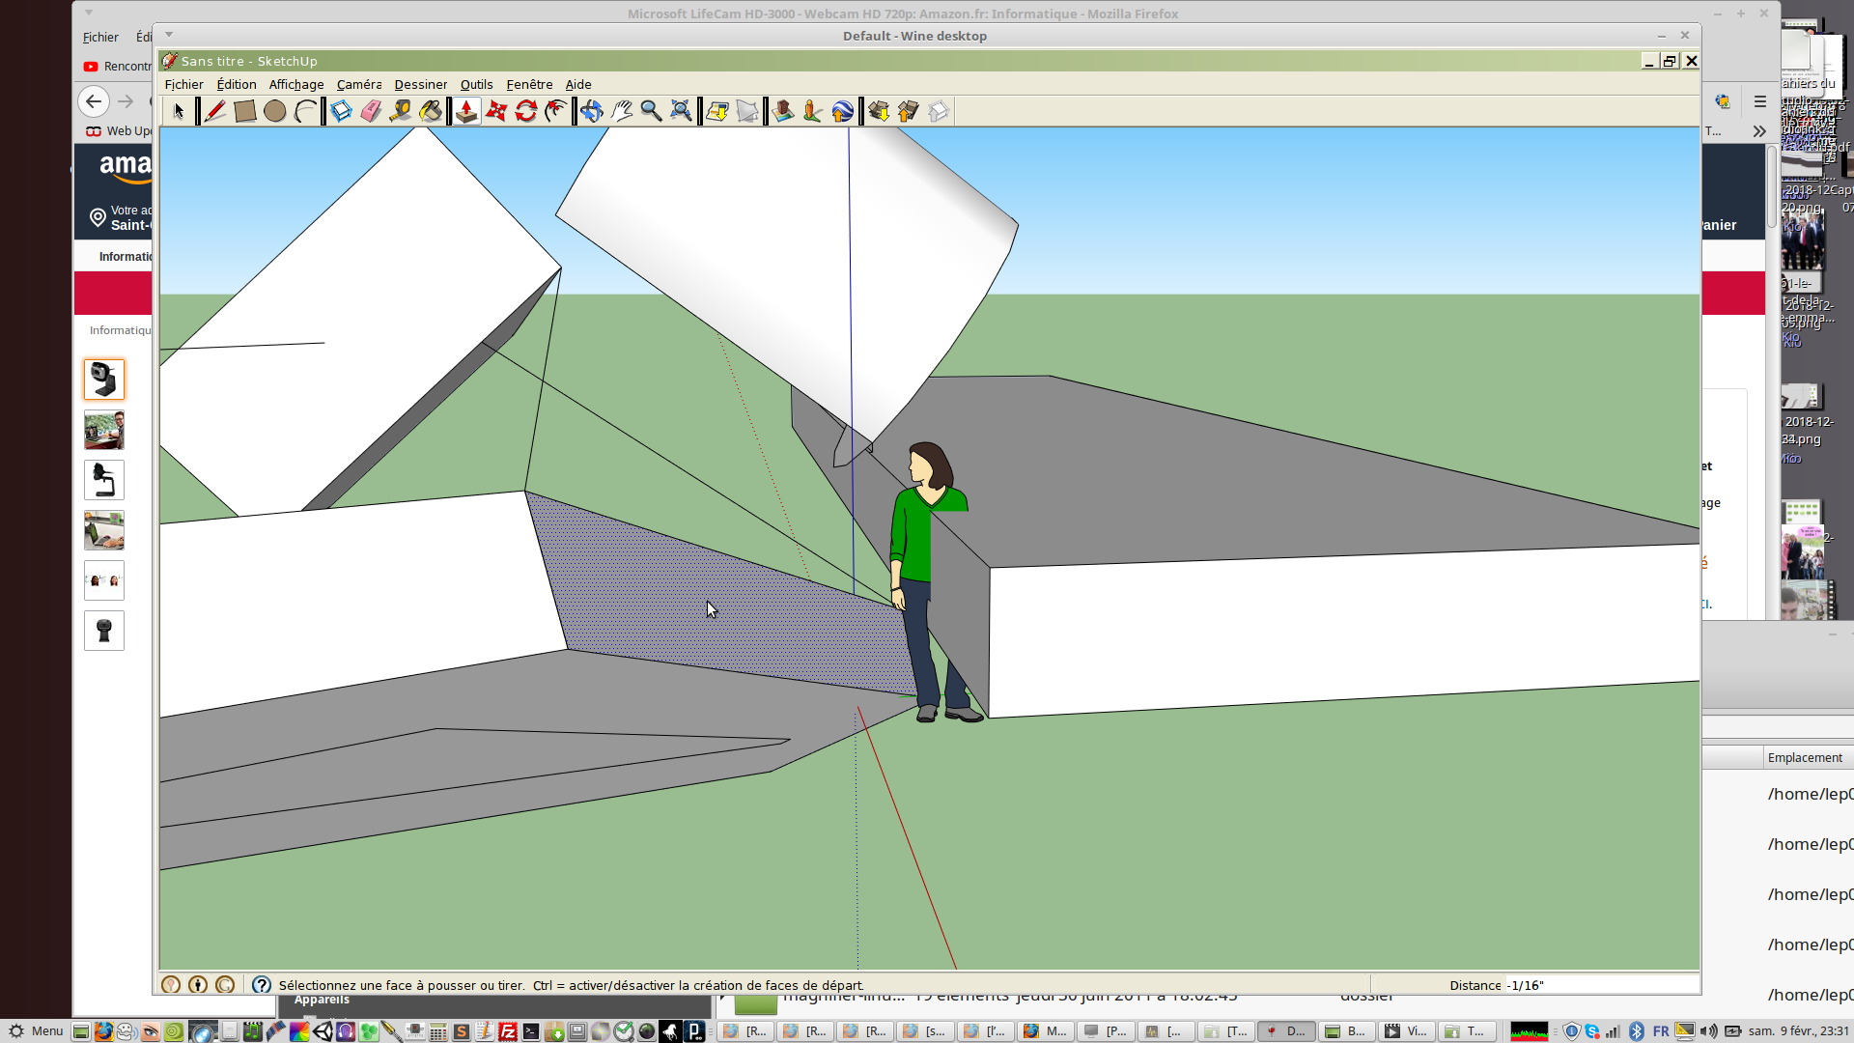The height and width of the screenshot is (1043, 1854).
Task: Click the Distance measurement input box
Action: point(1601,985)
